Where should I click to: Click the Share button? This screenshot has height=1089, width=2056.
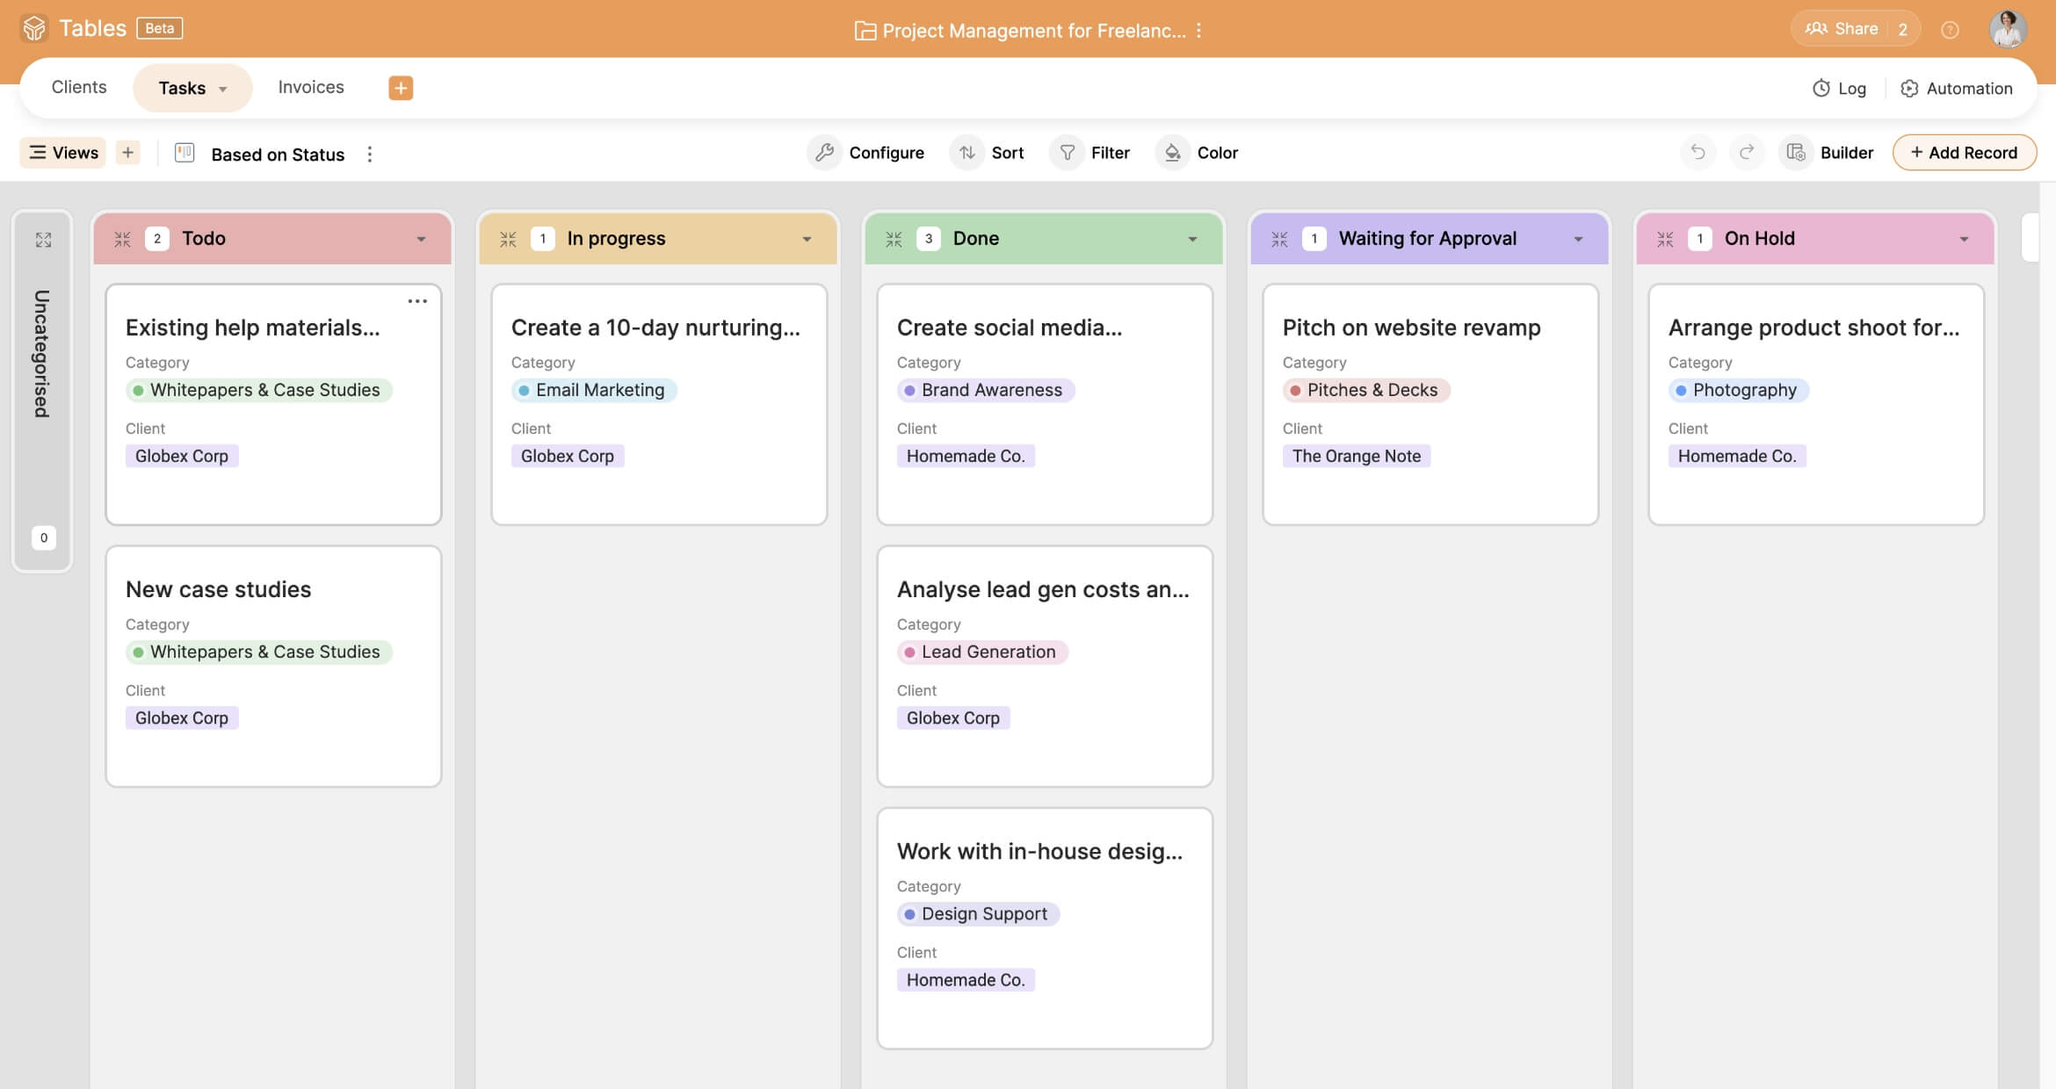point(1842,29)
